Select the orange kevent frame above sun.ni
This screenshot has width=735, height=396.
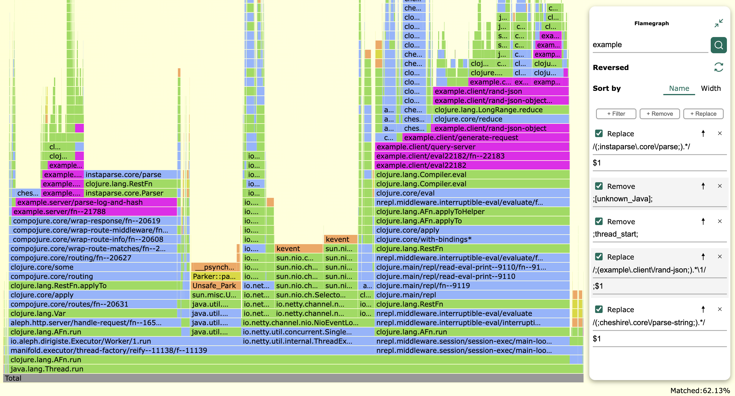(x=340, y=239)
